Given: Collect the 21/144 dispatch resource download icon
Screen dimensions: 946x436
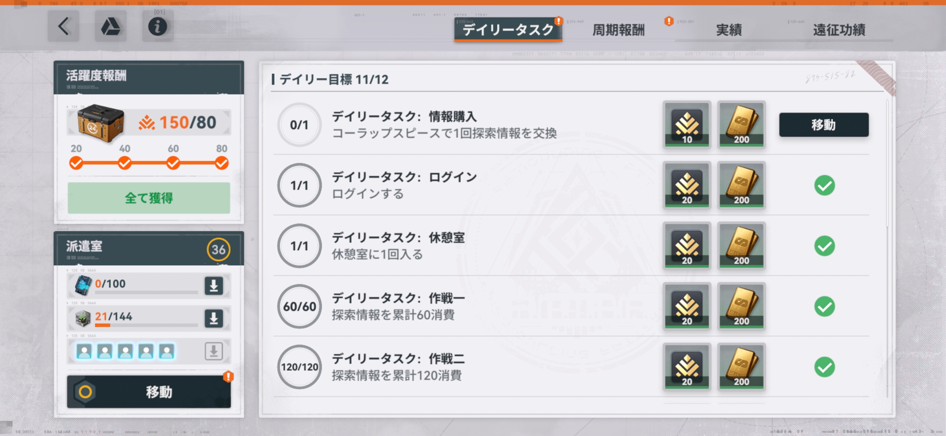Looking at the screenshot, I should point(213,318).
